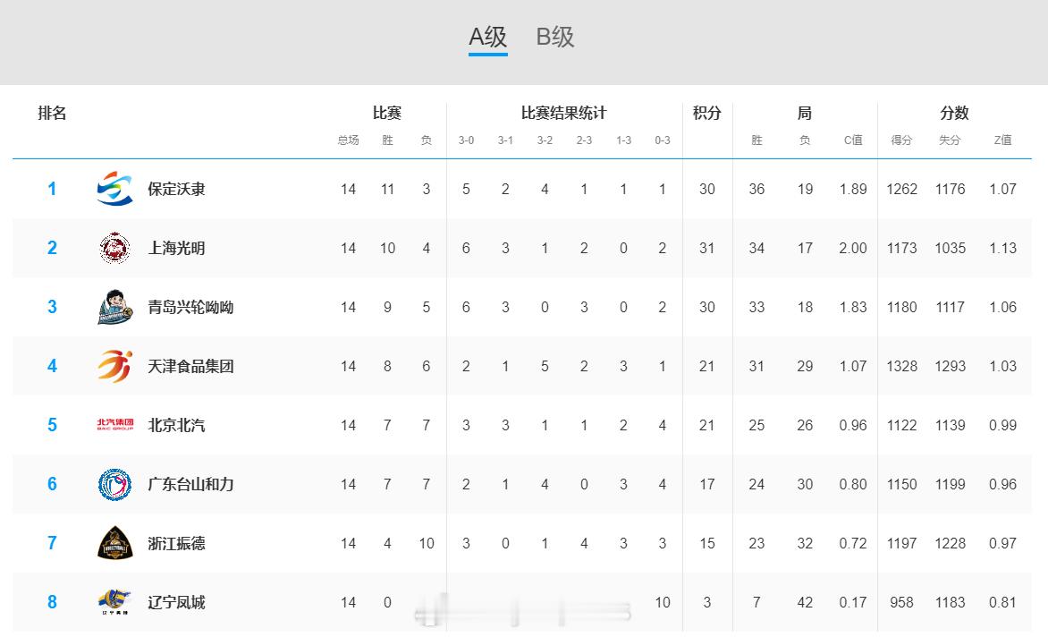Screen dimensions: 1048x637
Task: Open the 上海光明 team name link
Action: click(176, 248)
